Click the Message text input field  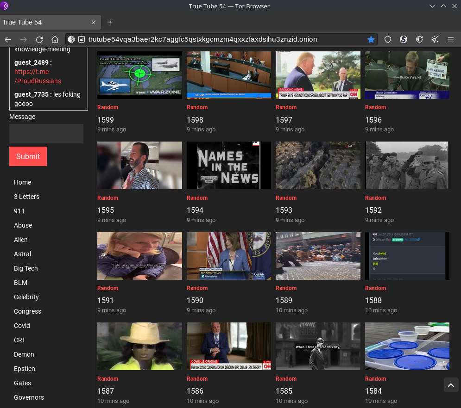[46, 134]
